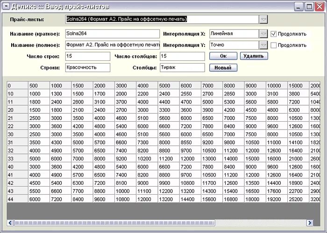
Task: Expand the Интерполяция Y dropdown arrow
Action: coord(263,45)
